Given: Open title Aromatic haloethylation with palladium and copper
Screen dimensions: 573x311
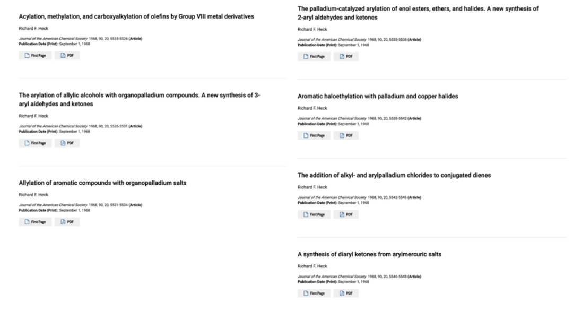Looking at the screenshot, I should point(378,97).
